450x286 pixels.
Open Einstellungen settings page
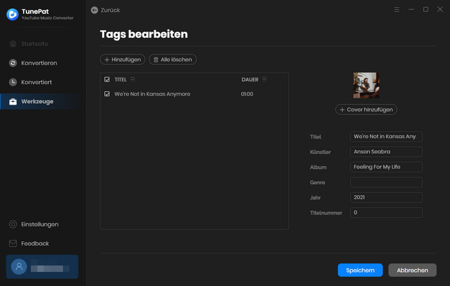[40, 224]
